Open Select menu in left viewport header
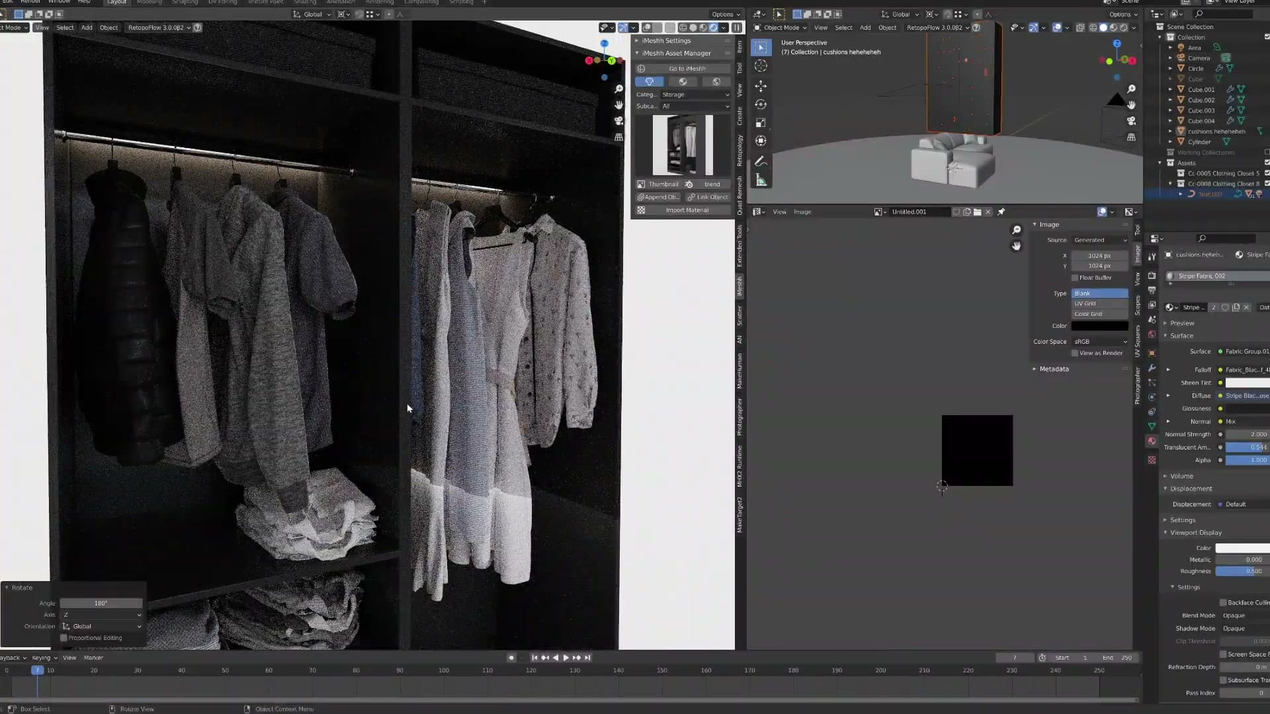Screen dimensions: 1270x714 tap(65, 28)
